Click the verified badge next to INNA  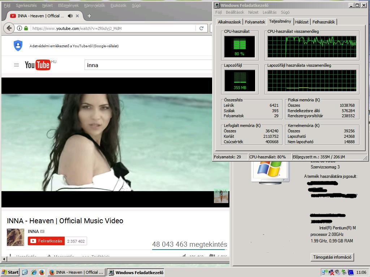(x=42, y=231)
